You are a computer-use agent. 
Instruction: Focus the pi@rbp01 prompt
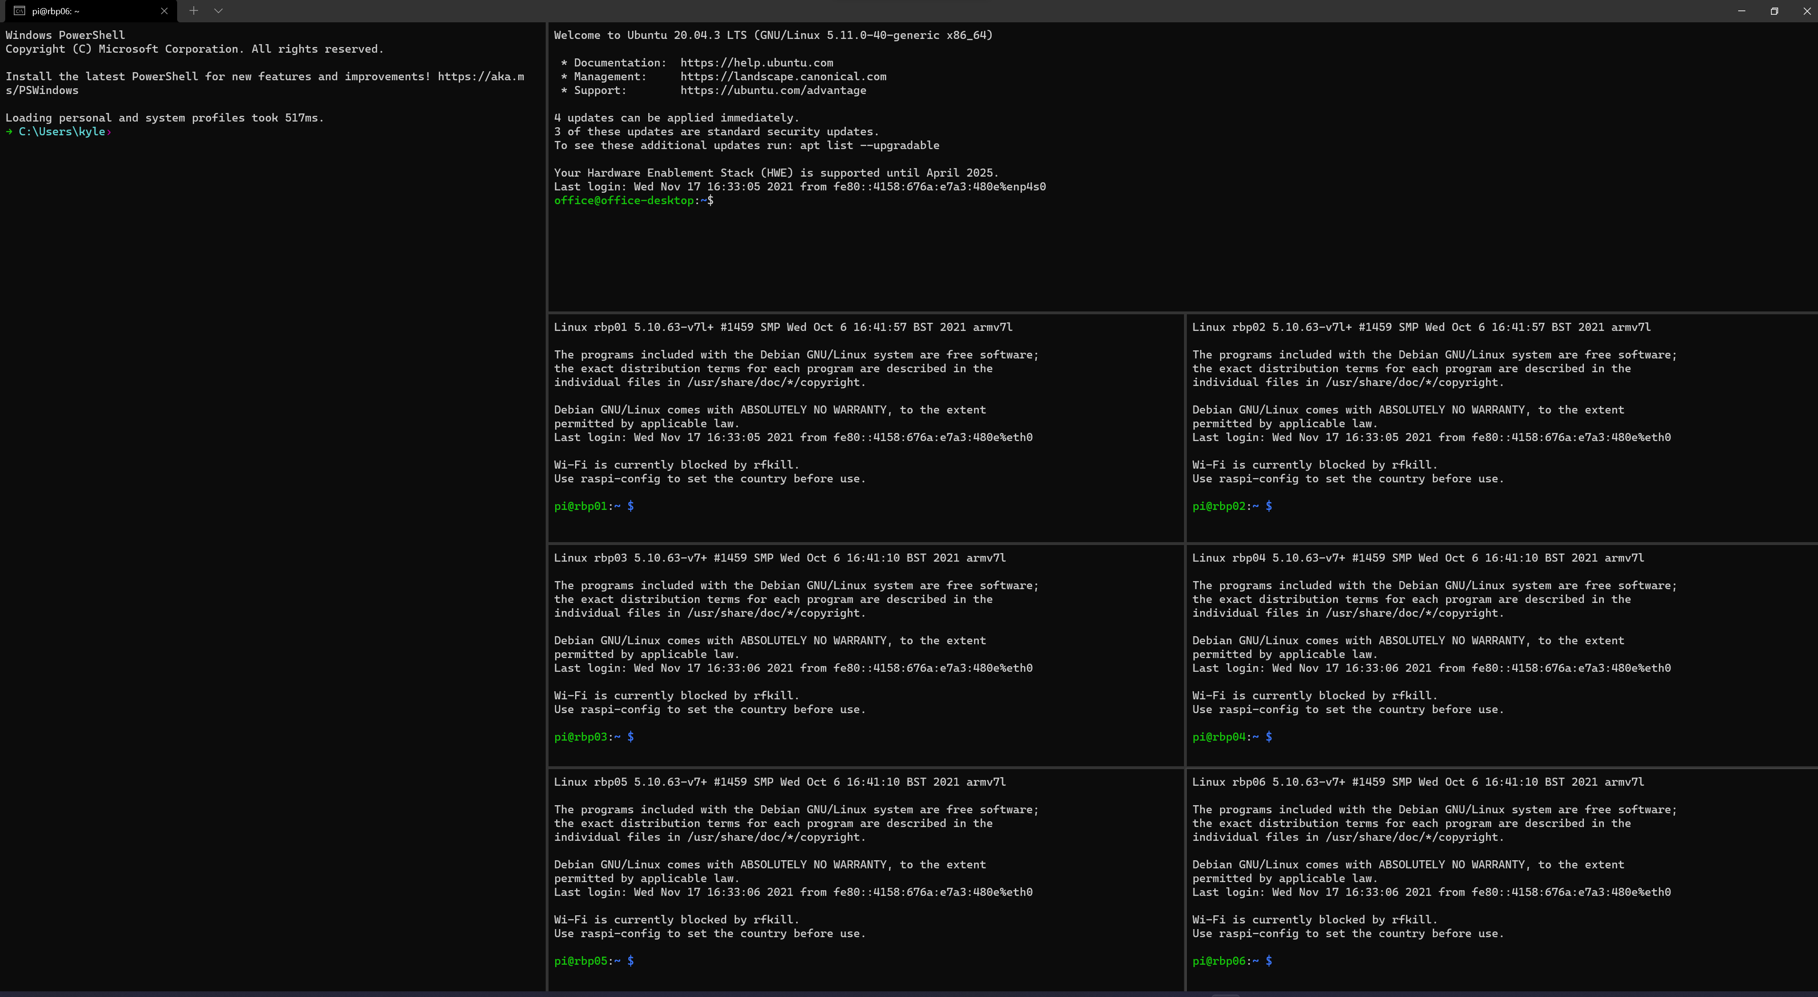coord(594,507)
